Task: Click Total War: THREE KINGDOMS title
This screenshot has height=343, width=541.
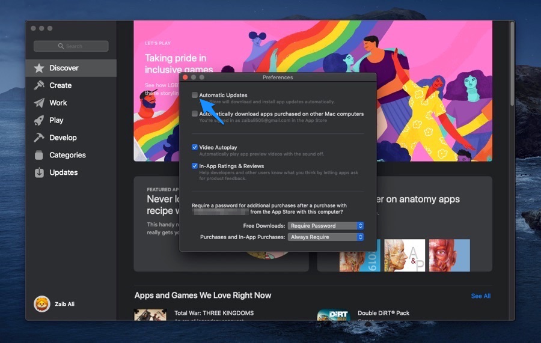Action: [x=214, y=313]
